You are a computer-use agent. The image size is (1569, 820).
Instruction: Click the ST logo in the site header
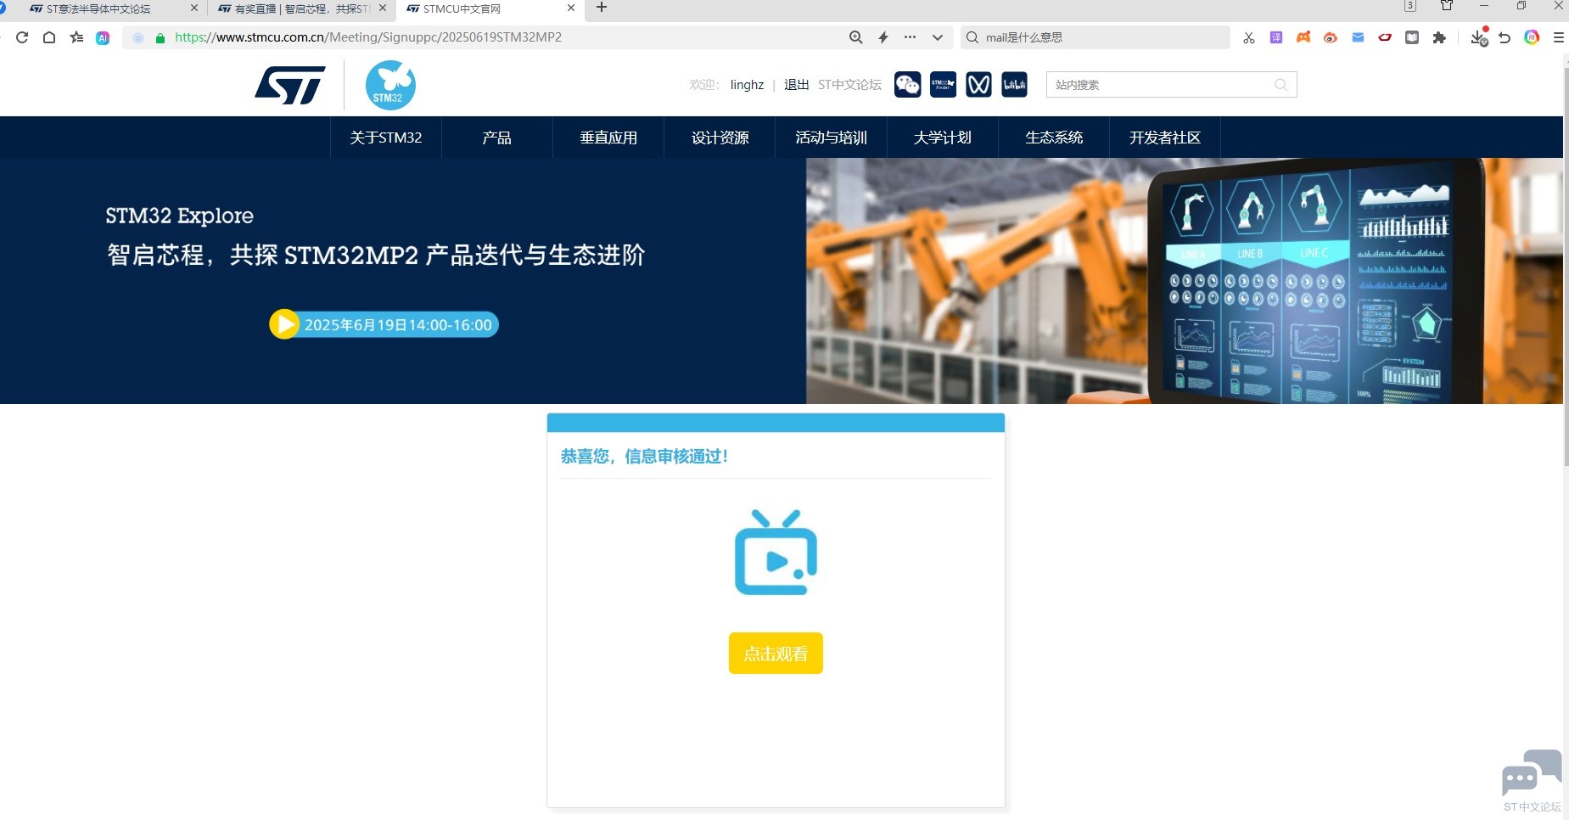pos(290,85)
